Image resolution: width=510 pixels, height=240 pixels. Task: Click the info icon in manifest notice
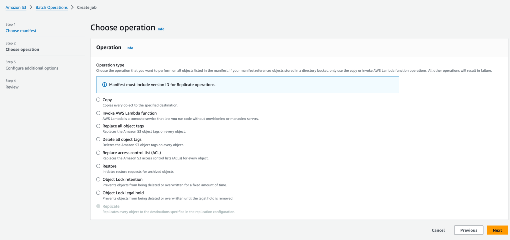(104, 85)
